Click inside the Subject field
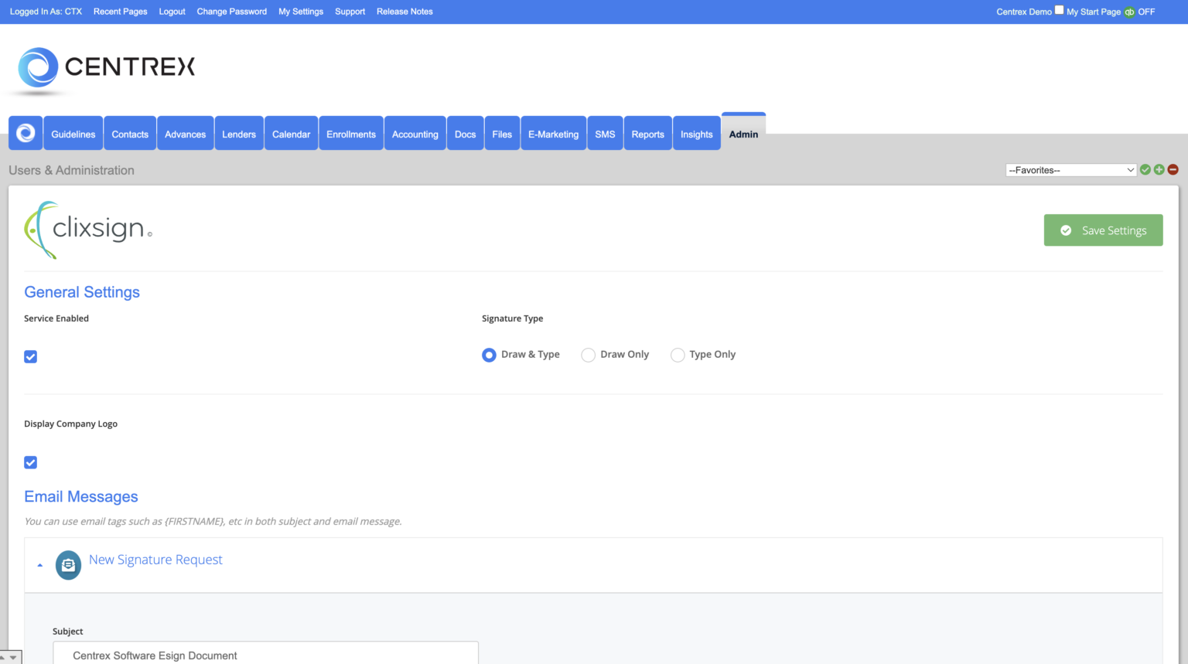 pyautogui.click(x=265, y=655)
